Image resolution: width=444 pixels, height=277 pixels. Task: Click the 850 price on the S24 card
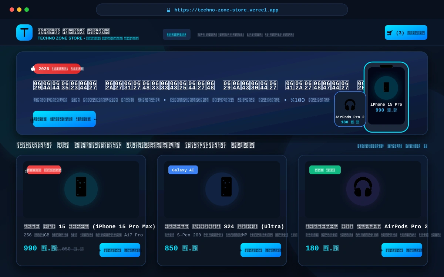coord(181,248)
